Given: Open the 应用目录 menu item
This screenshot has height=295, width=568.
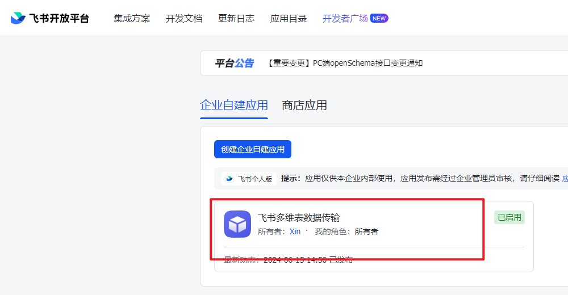Looking at the screenshot, I should click(x=289, y=19).
